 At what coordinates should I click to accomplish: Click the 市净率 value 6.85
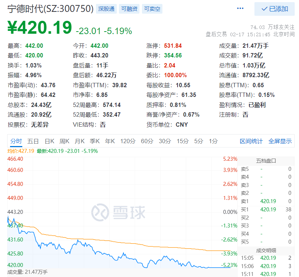tap(102, 95)
